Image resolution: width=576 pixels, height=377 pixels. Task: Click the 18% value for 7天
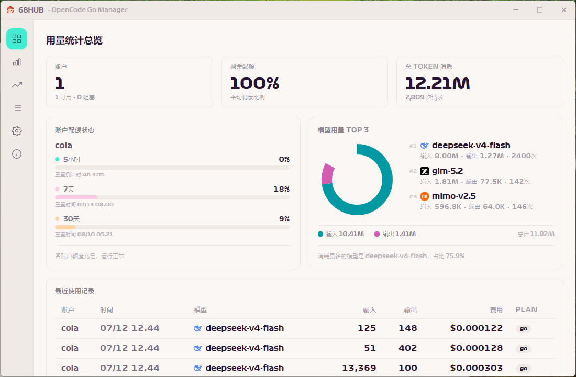tap(281, 189)
